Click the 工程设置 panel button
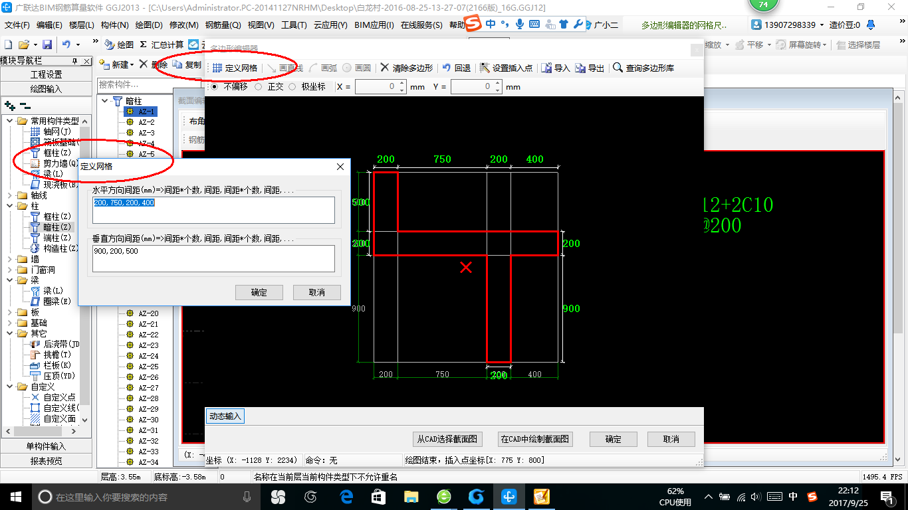908x510 pixels. point(45,74)
